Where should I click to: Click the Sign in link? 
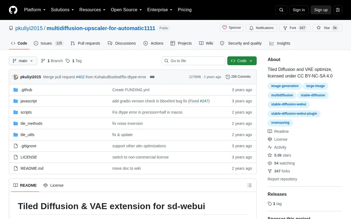pos(299,10)
